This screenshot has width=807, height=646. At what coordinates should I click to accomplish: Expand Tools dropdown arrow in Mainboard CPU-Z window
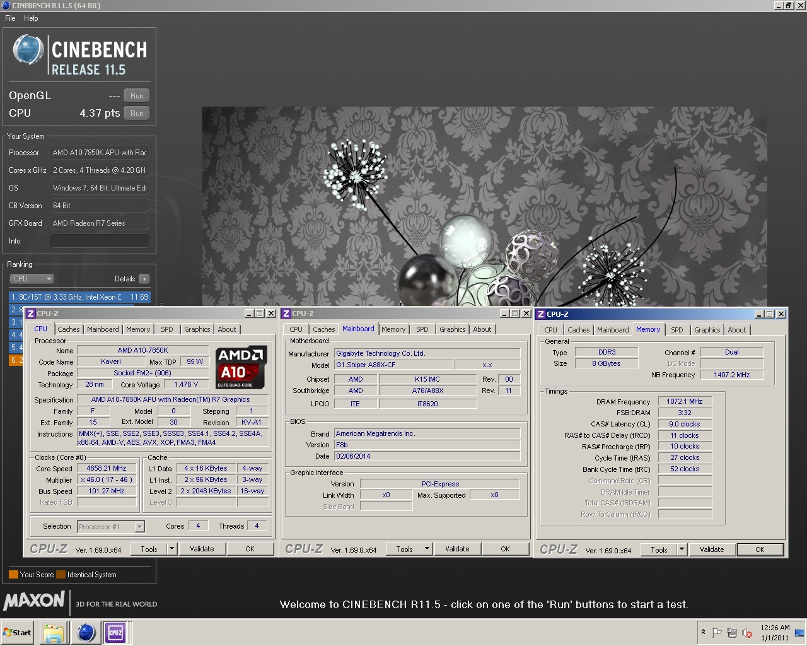click(x=427, y=549)
